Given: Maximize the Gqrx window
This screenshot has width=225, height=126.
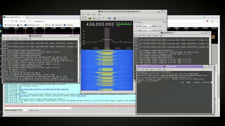Looking at the screenshot, I should [x=162, y=11].
